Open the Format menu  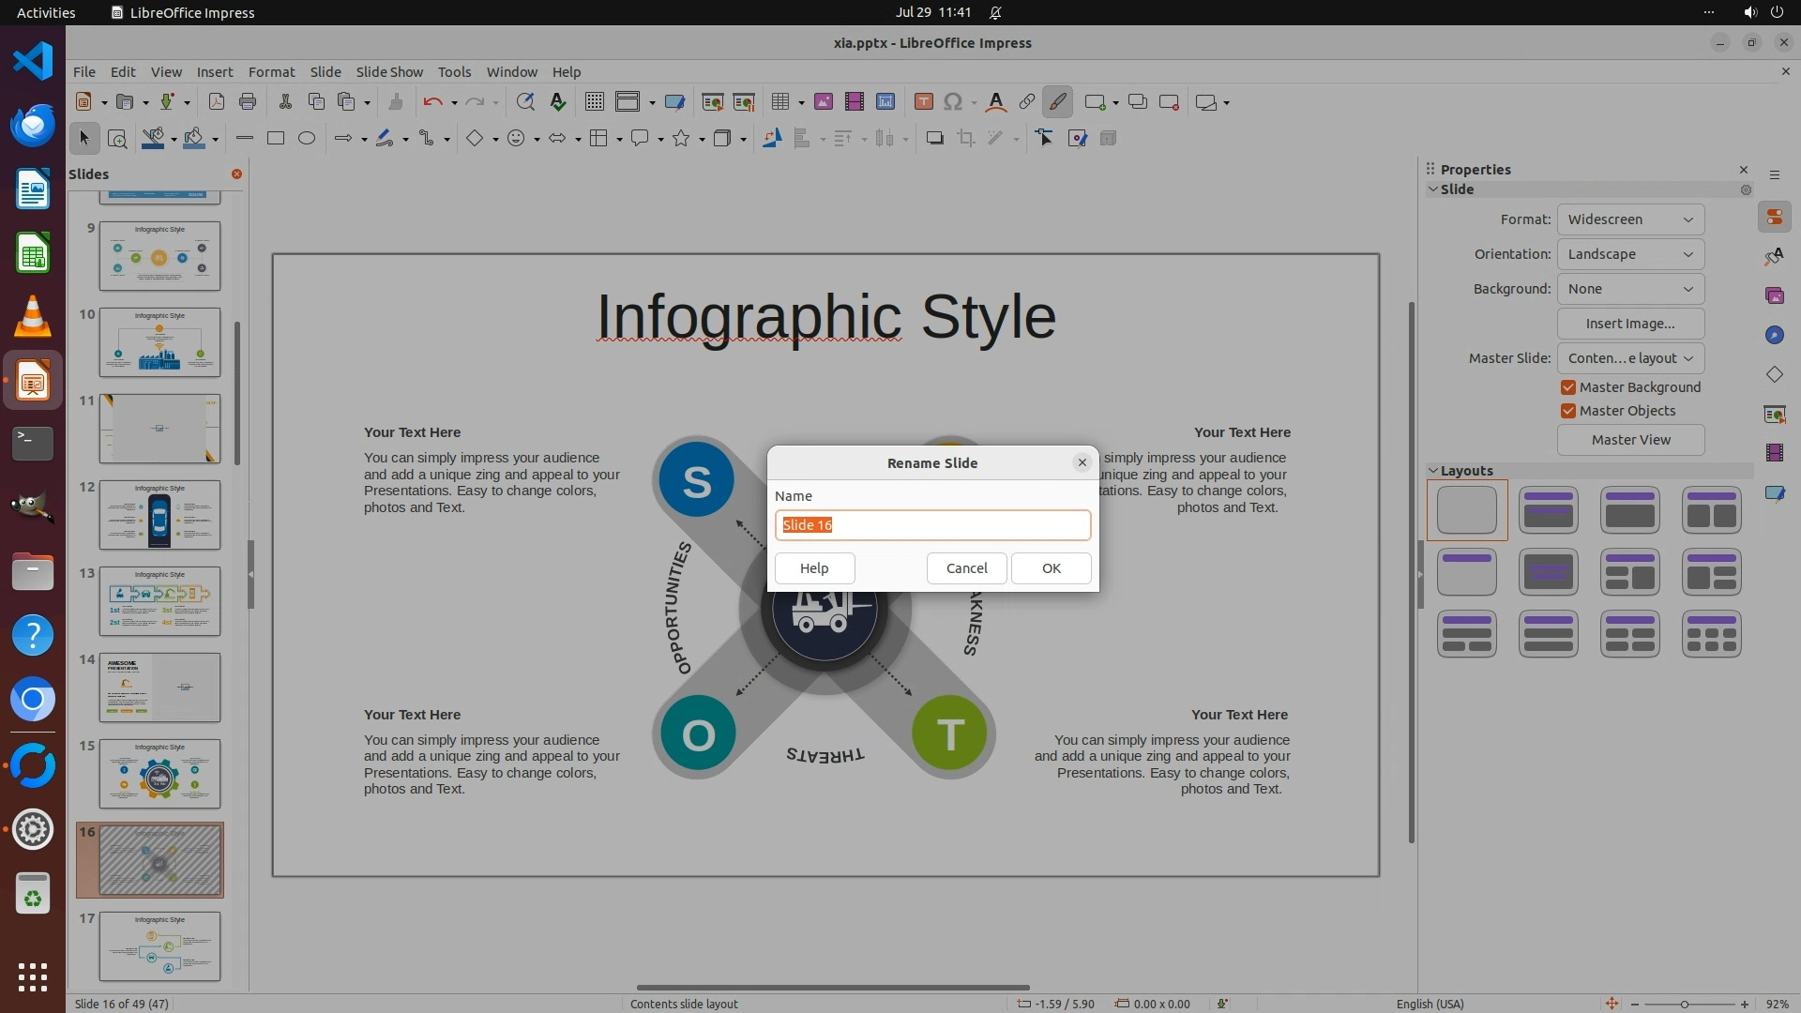point(271,72)
